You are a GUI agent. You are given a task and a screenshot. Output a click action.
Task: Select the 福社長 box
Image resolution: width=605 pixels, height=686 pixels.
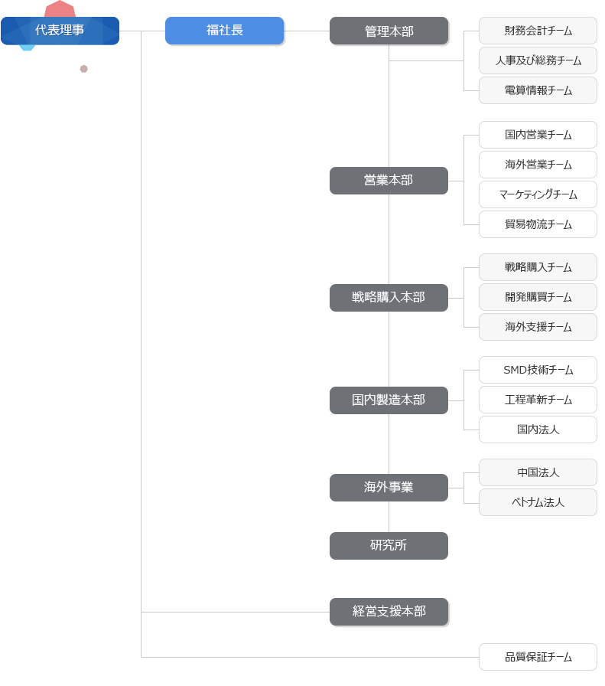click(x=224, y=31)
